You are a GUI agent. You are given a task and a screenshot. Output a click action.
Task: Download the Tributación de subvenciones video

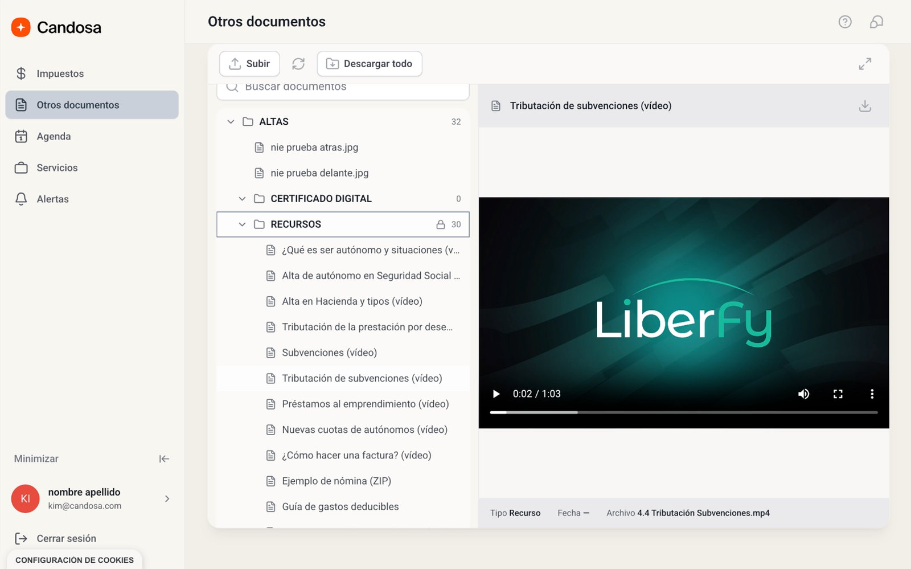point(865,106)
